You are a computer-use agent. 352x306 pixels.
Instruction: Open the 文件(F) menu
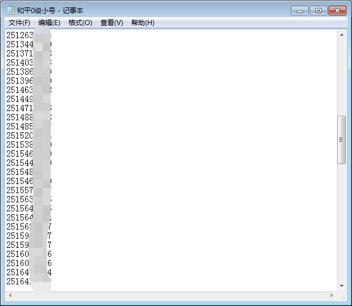(19, 23)
